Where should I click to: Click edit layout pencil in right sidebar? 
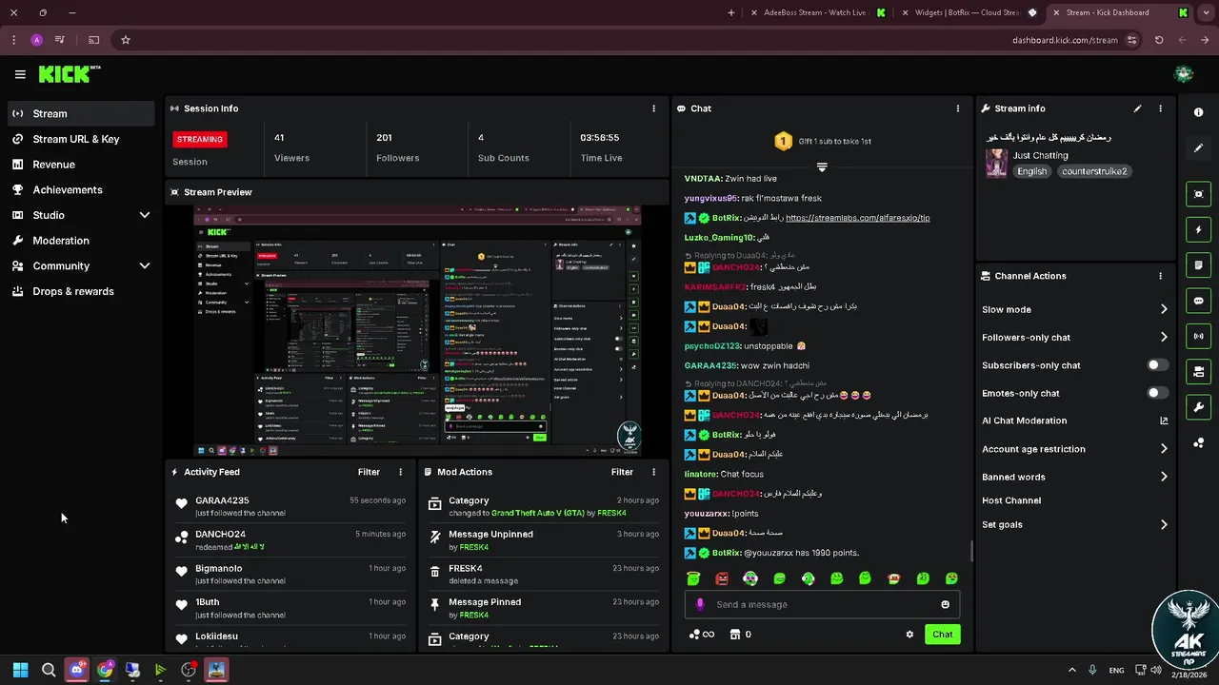1199,148
